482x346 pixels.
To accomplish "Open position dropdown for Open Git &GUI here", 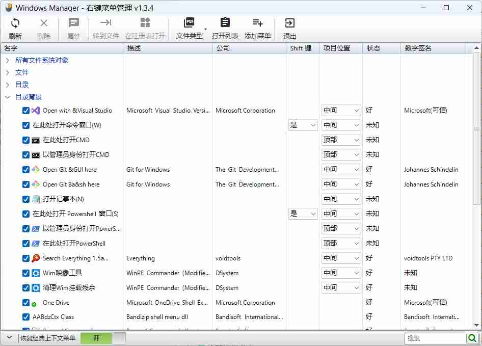I will tap(341, 170).
